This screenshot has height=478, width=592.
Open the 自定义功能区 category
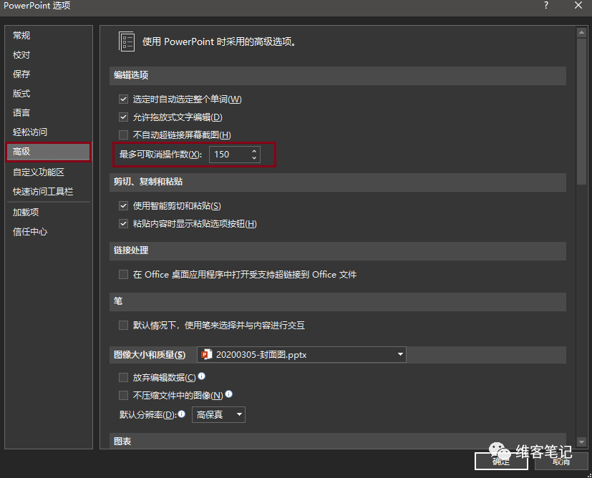tap(49, 172)
